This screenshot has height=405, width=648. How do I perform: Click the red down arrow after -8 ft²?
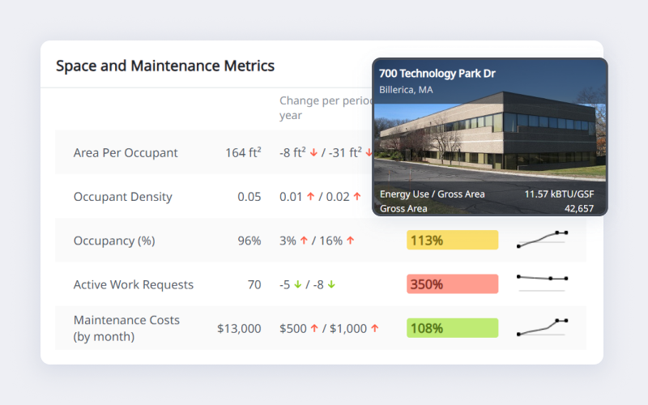point(313,153)
